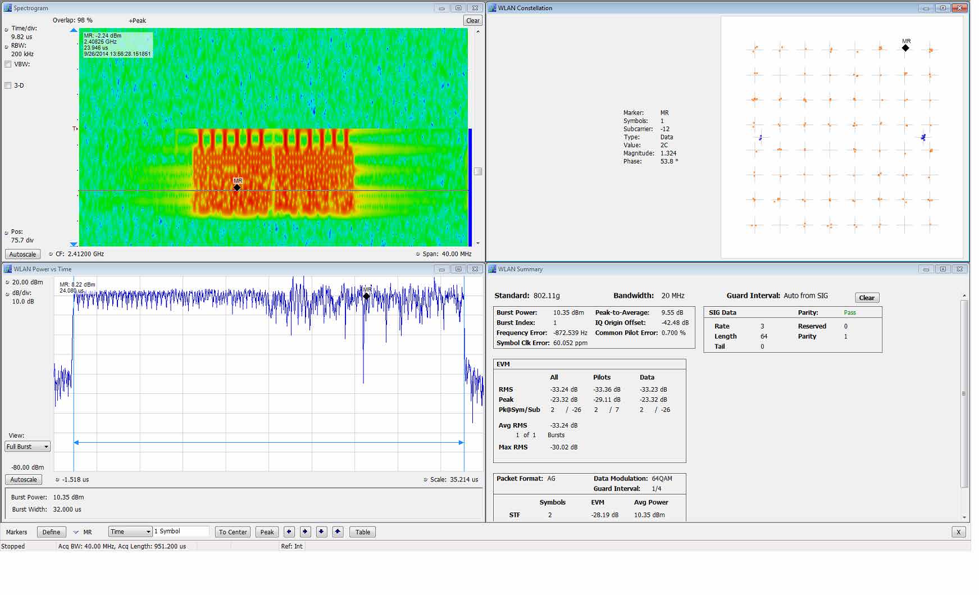Enable the 3-D spectrogram checkbox
The height and width of the screenshot is (595, 979).
tap(8, 85)
